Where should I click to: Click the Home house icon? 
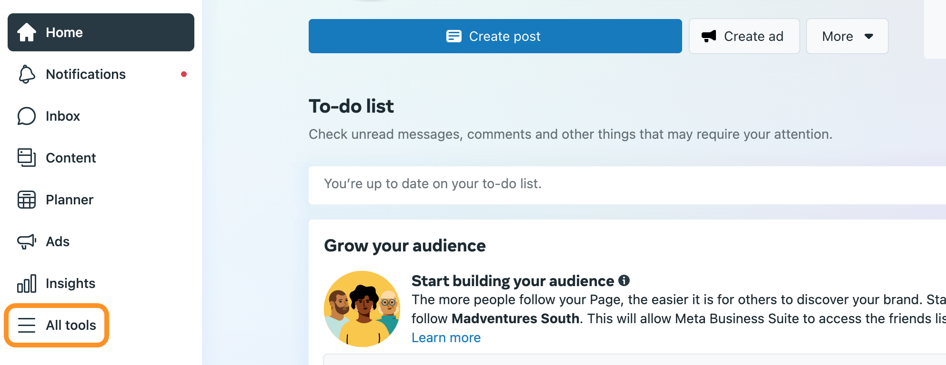[x=27, y=32]
